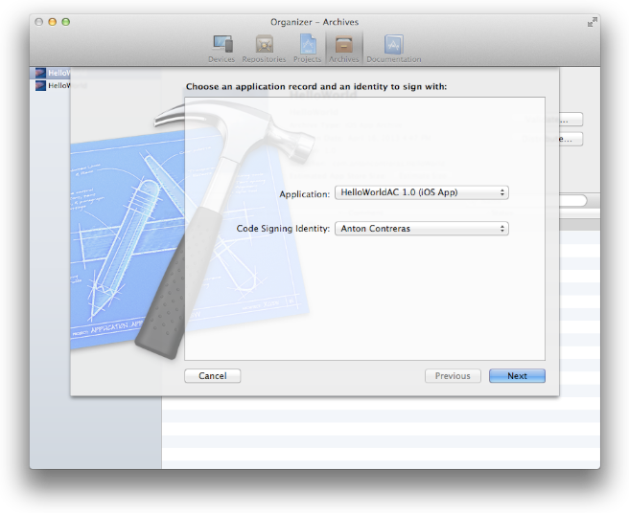Close the Organizer window with the red button
This screenshot has height=513, width=629.
[39, 21]
